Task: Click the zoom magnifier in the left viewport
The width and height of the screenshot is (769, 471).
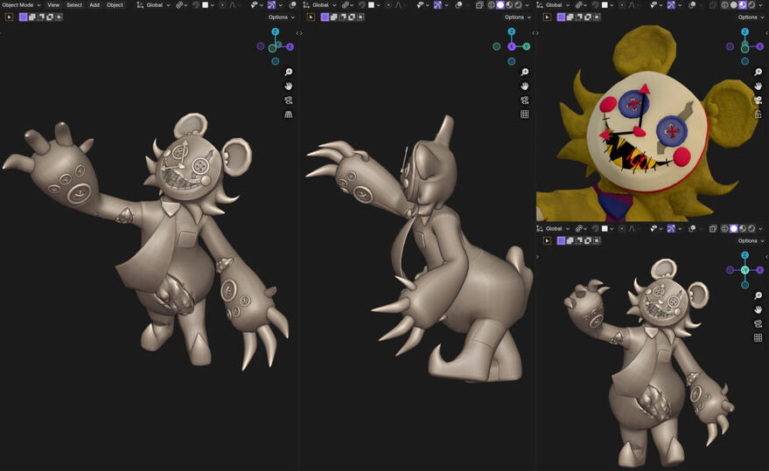Action: coord(288,72)
